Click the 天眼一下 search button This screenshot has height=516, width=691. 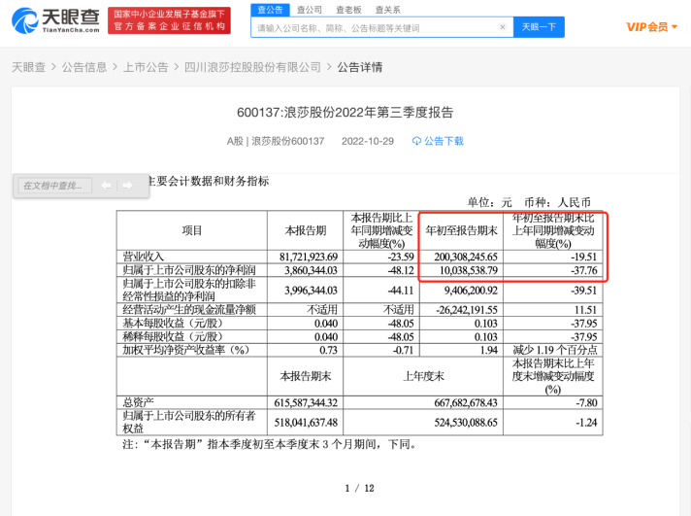539,27
